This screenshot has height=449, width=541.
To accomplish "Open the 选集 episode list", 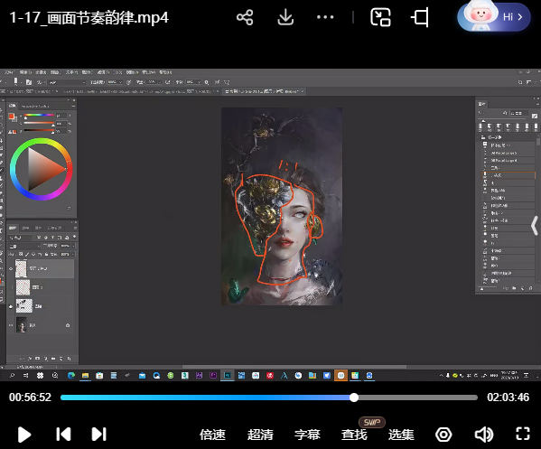I will (x=401, y=435).
